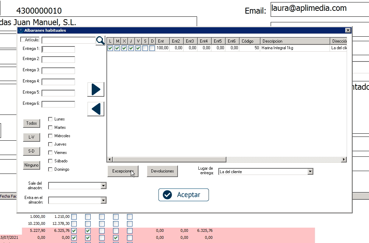Image resolution: width=369 pixels, height=243 pixels.
Task: Toggle the Artículo checkbox
Action: click(23, 39)
